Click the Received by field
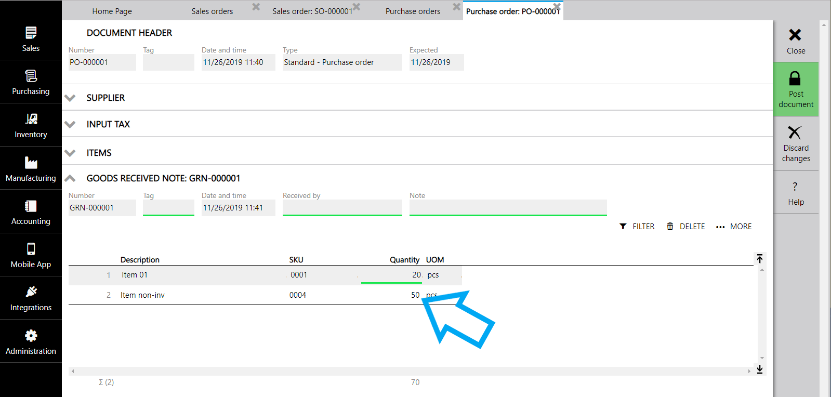Screen dimensions: 831x397 [x=342, y=208]
